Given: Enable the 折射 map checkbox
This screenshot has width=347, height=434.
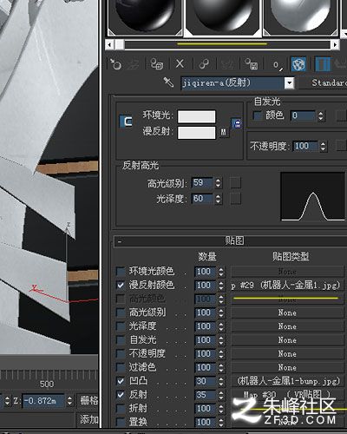Looking at the screenshot, I should [121, 408].
